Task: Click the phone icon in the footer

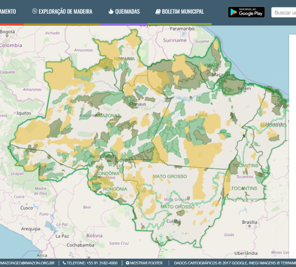Action: pos(65,263)
